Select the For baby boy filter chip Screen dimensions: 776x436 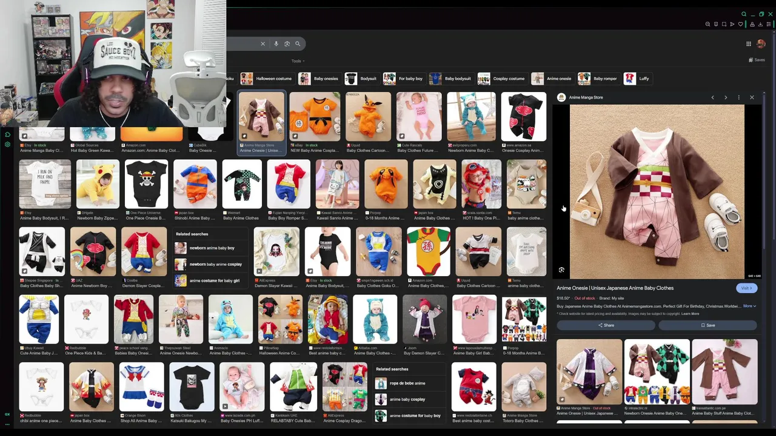click(x=403, y=79)
